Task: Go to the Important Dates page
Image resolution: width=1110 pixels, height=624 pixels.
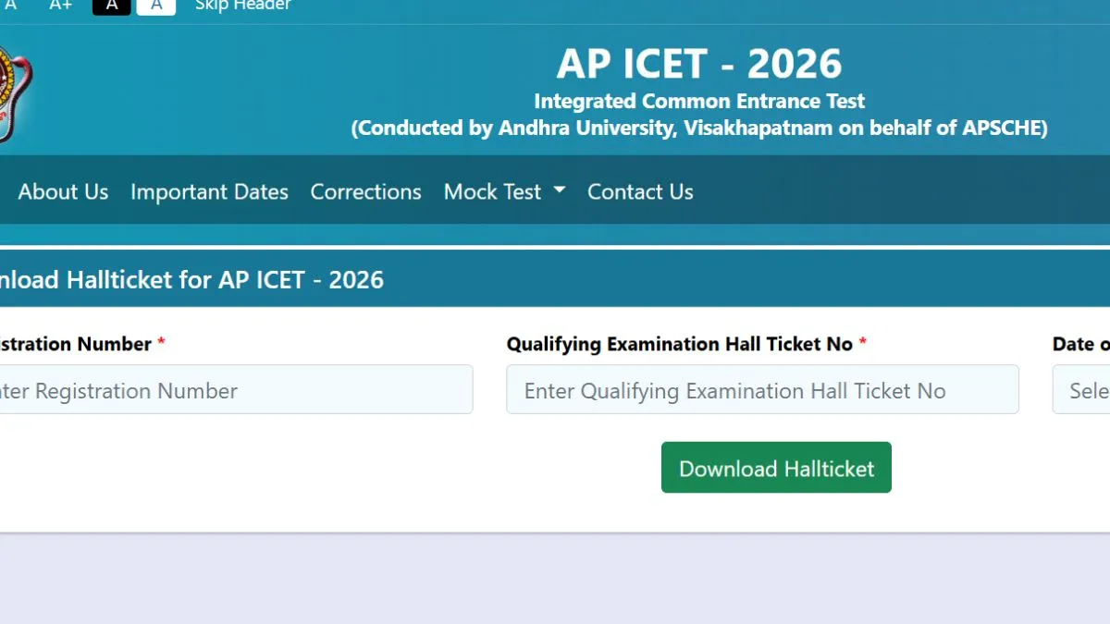Action: 209,191
